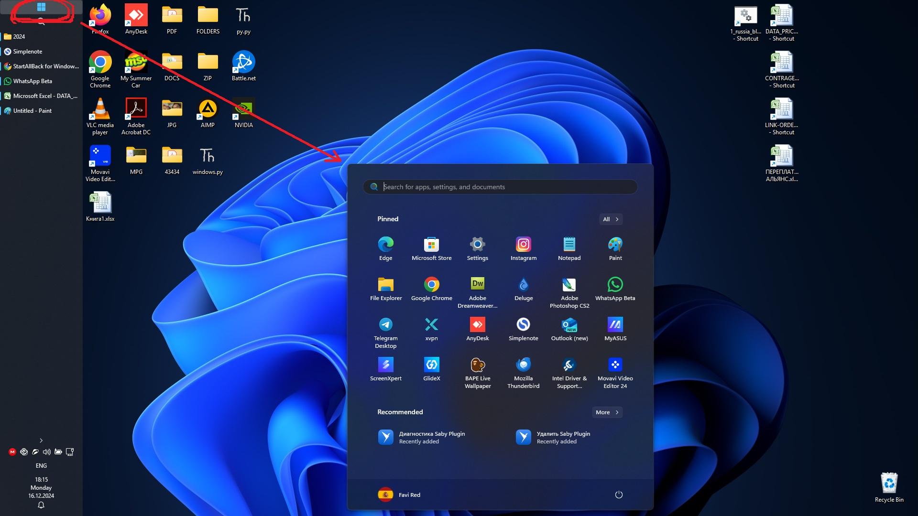Open MyASUS pinned app
The height and width of the screenshot is (516, 918).
(615, 329)
